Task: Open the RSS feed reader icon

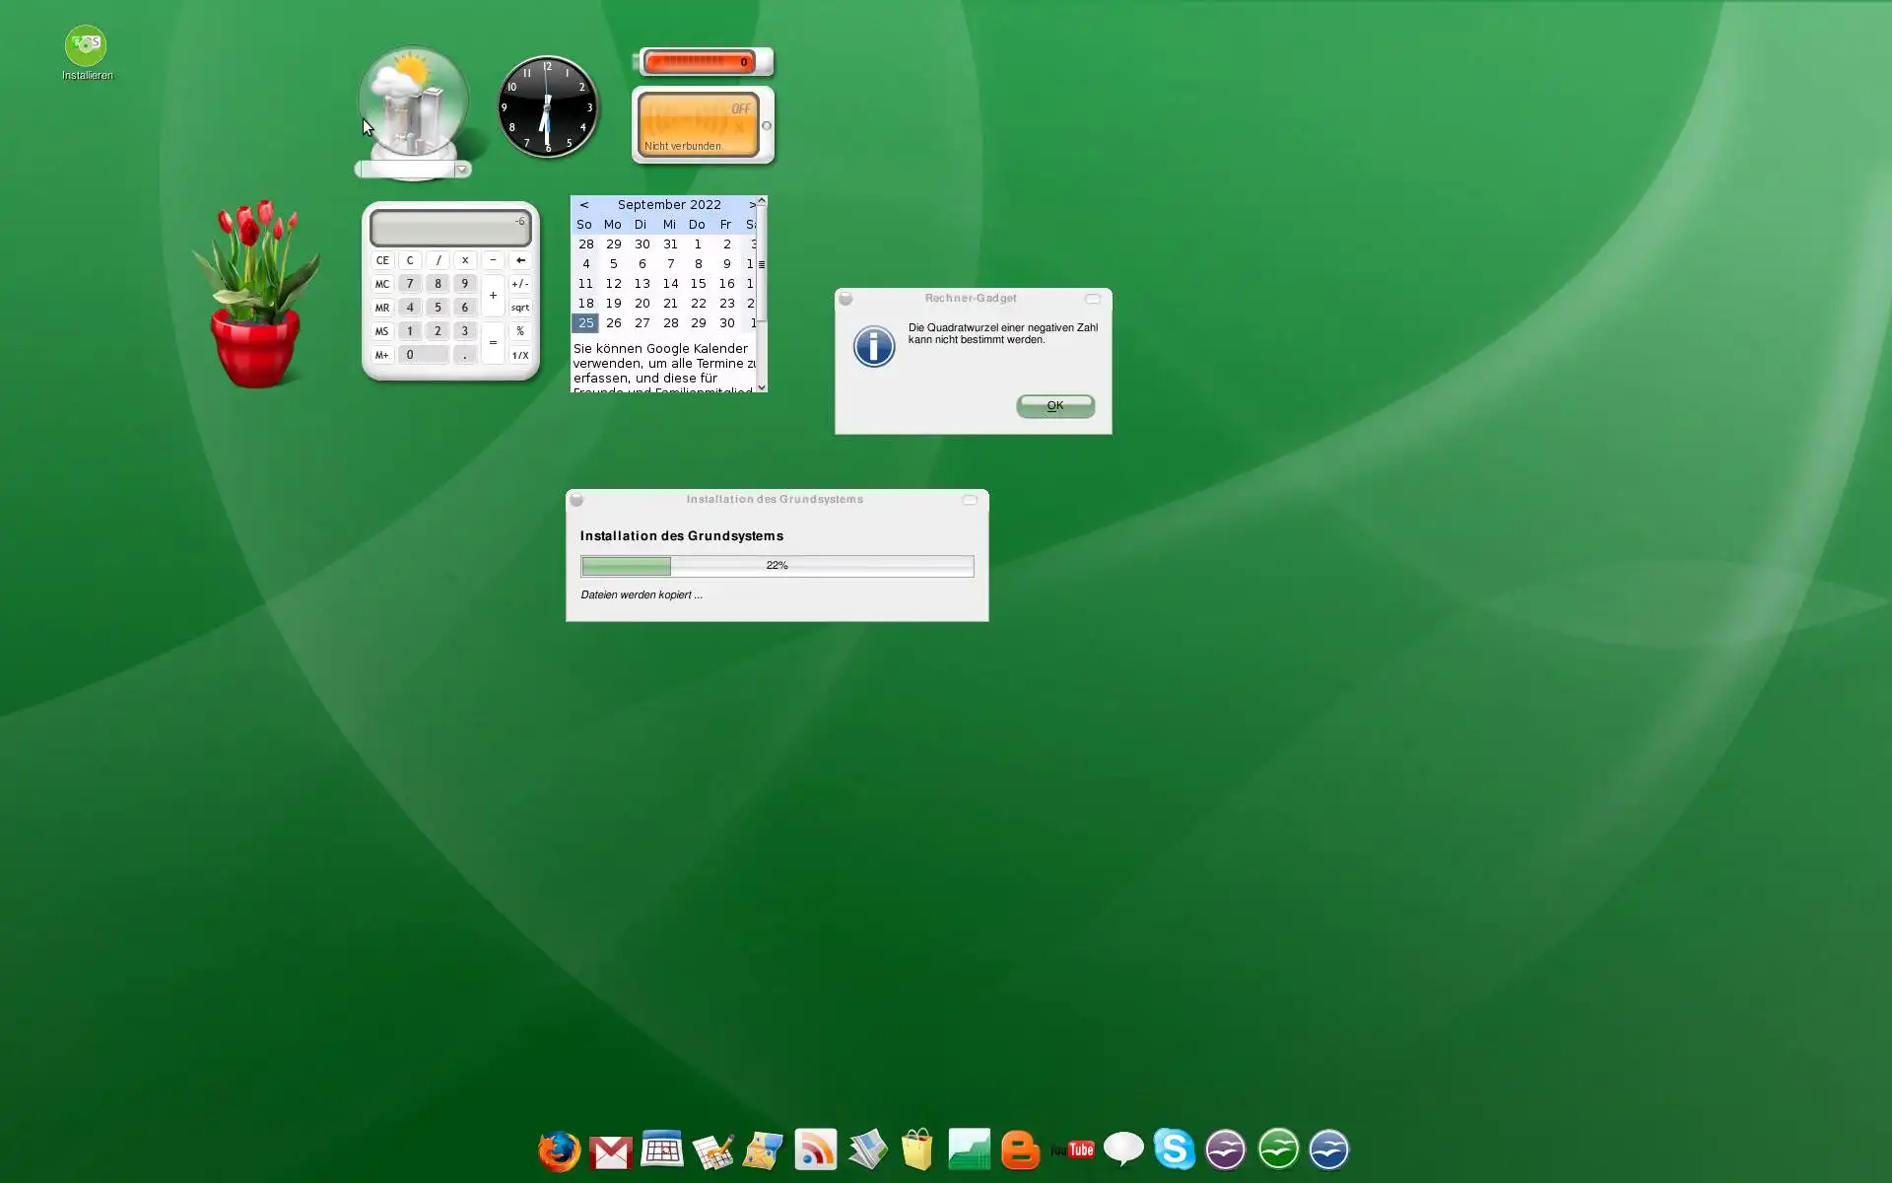Action: click(815, 1149)
